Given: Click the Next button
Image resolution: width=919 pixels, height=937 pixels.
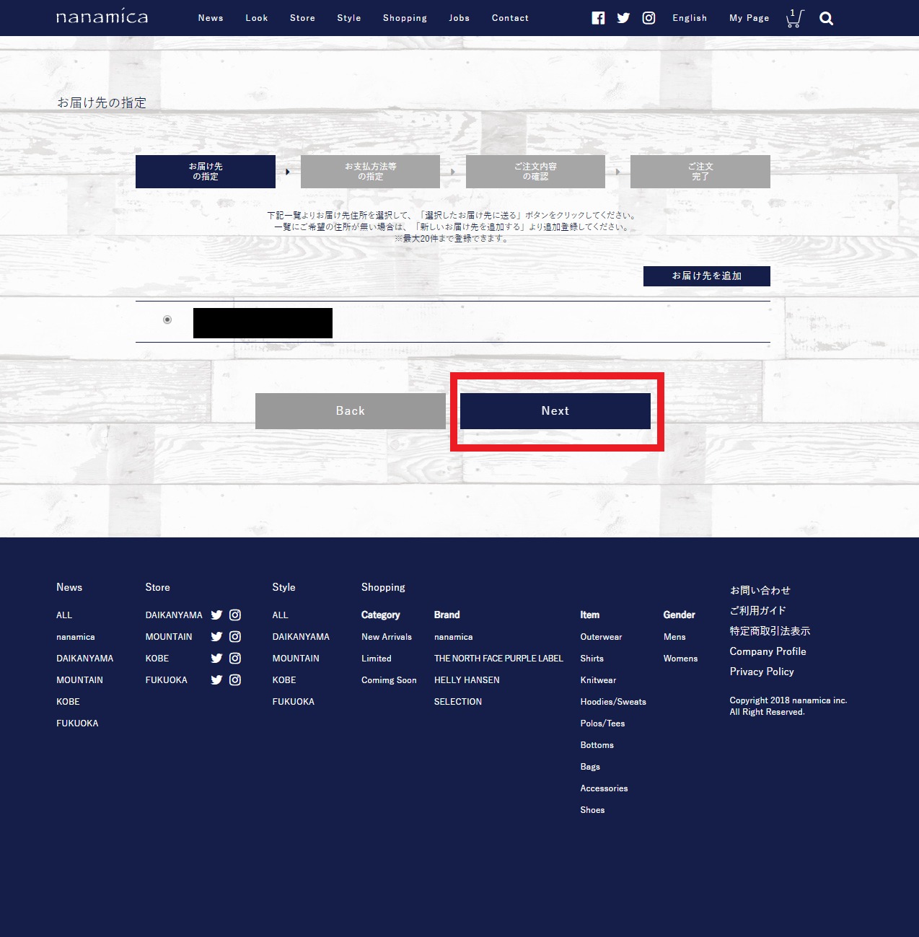Looking at the screenshot, I should coord(555,411).
